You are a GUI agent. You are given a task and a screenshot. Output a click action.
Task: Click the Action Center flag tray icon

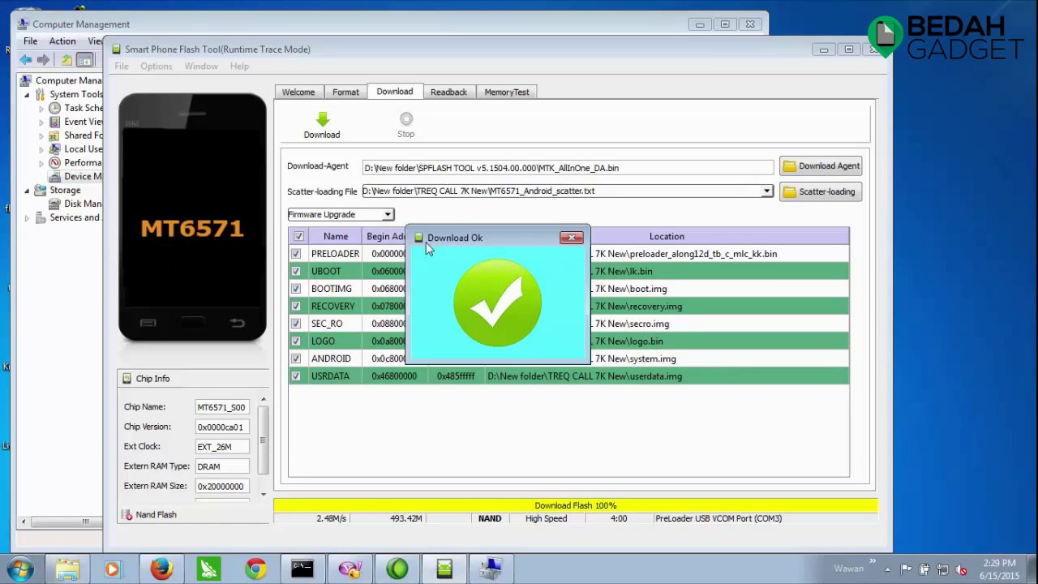coord(906,569)
